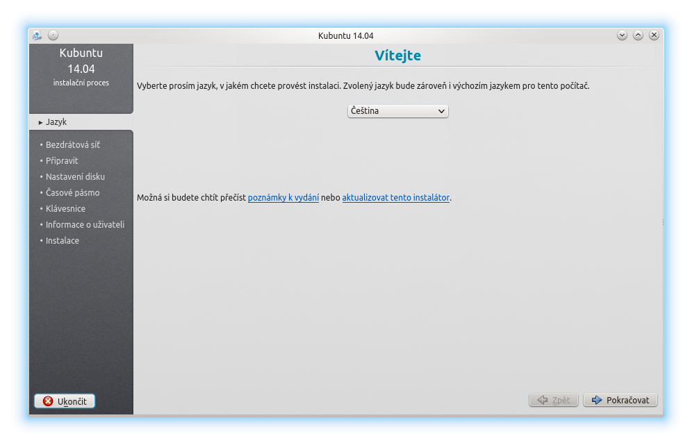Select the Časové pásmo step

coord(72,193)
